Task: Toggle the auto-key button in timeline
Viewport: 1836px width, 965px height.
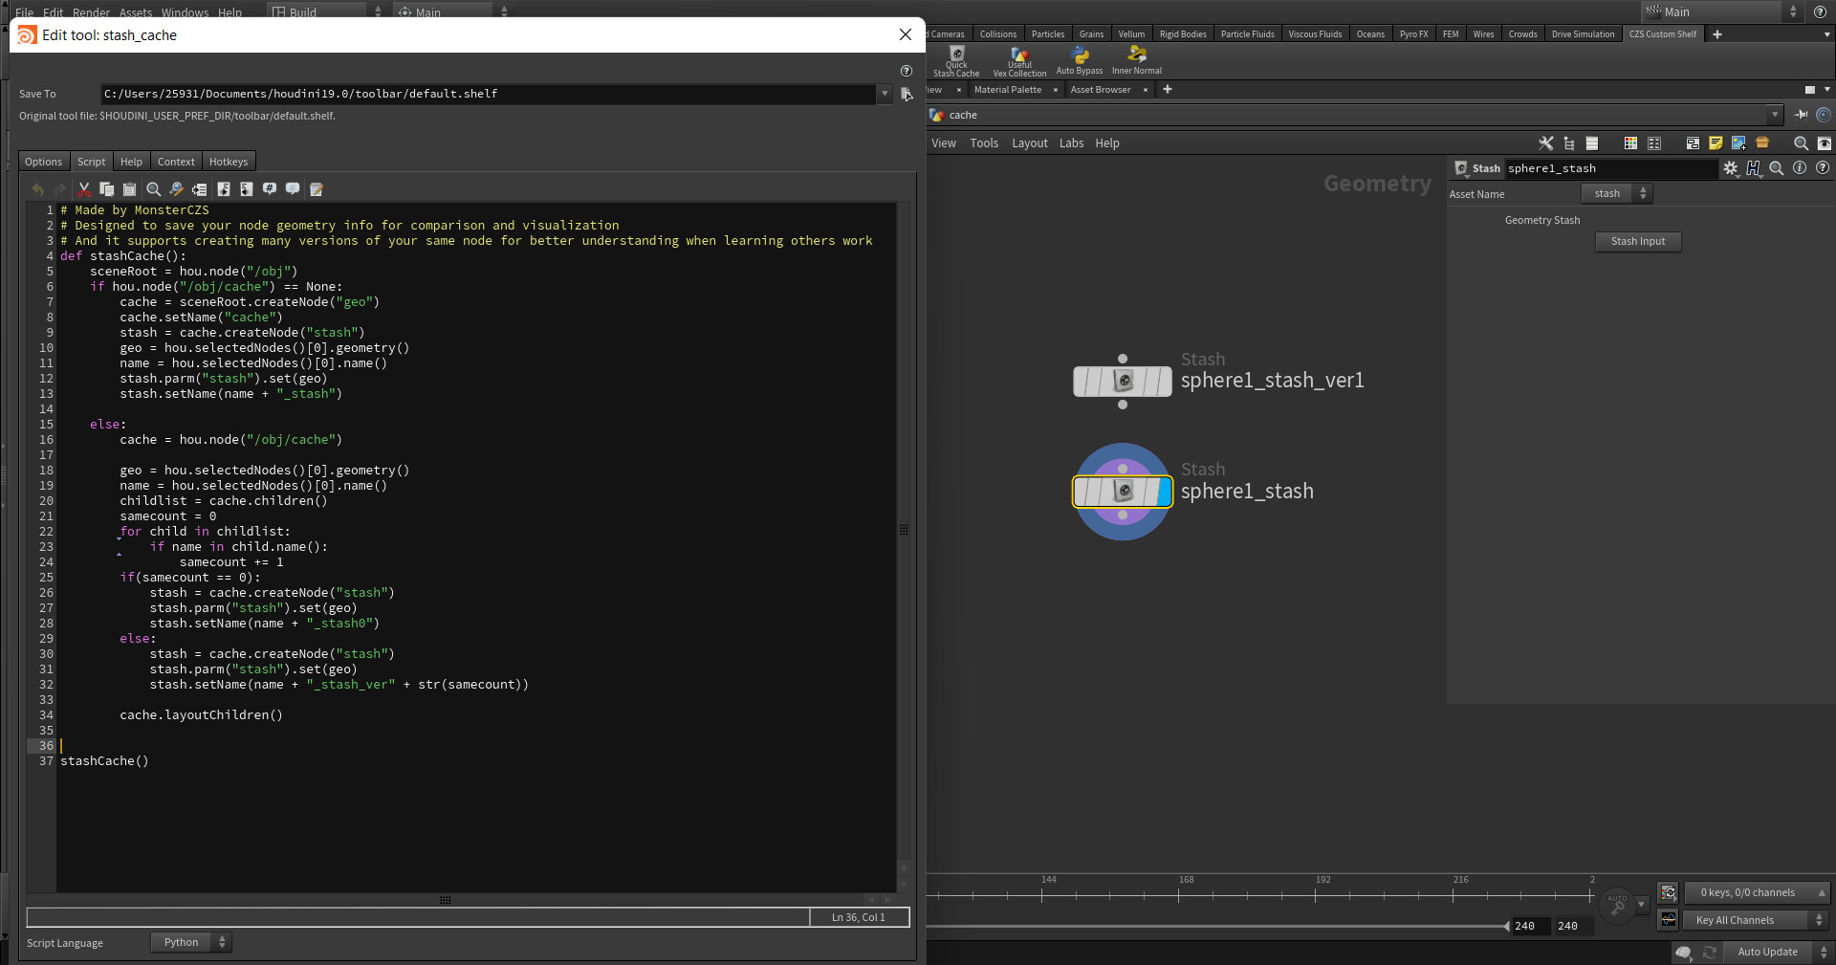Action: (1617, 905)
